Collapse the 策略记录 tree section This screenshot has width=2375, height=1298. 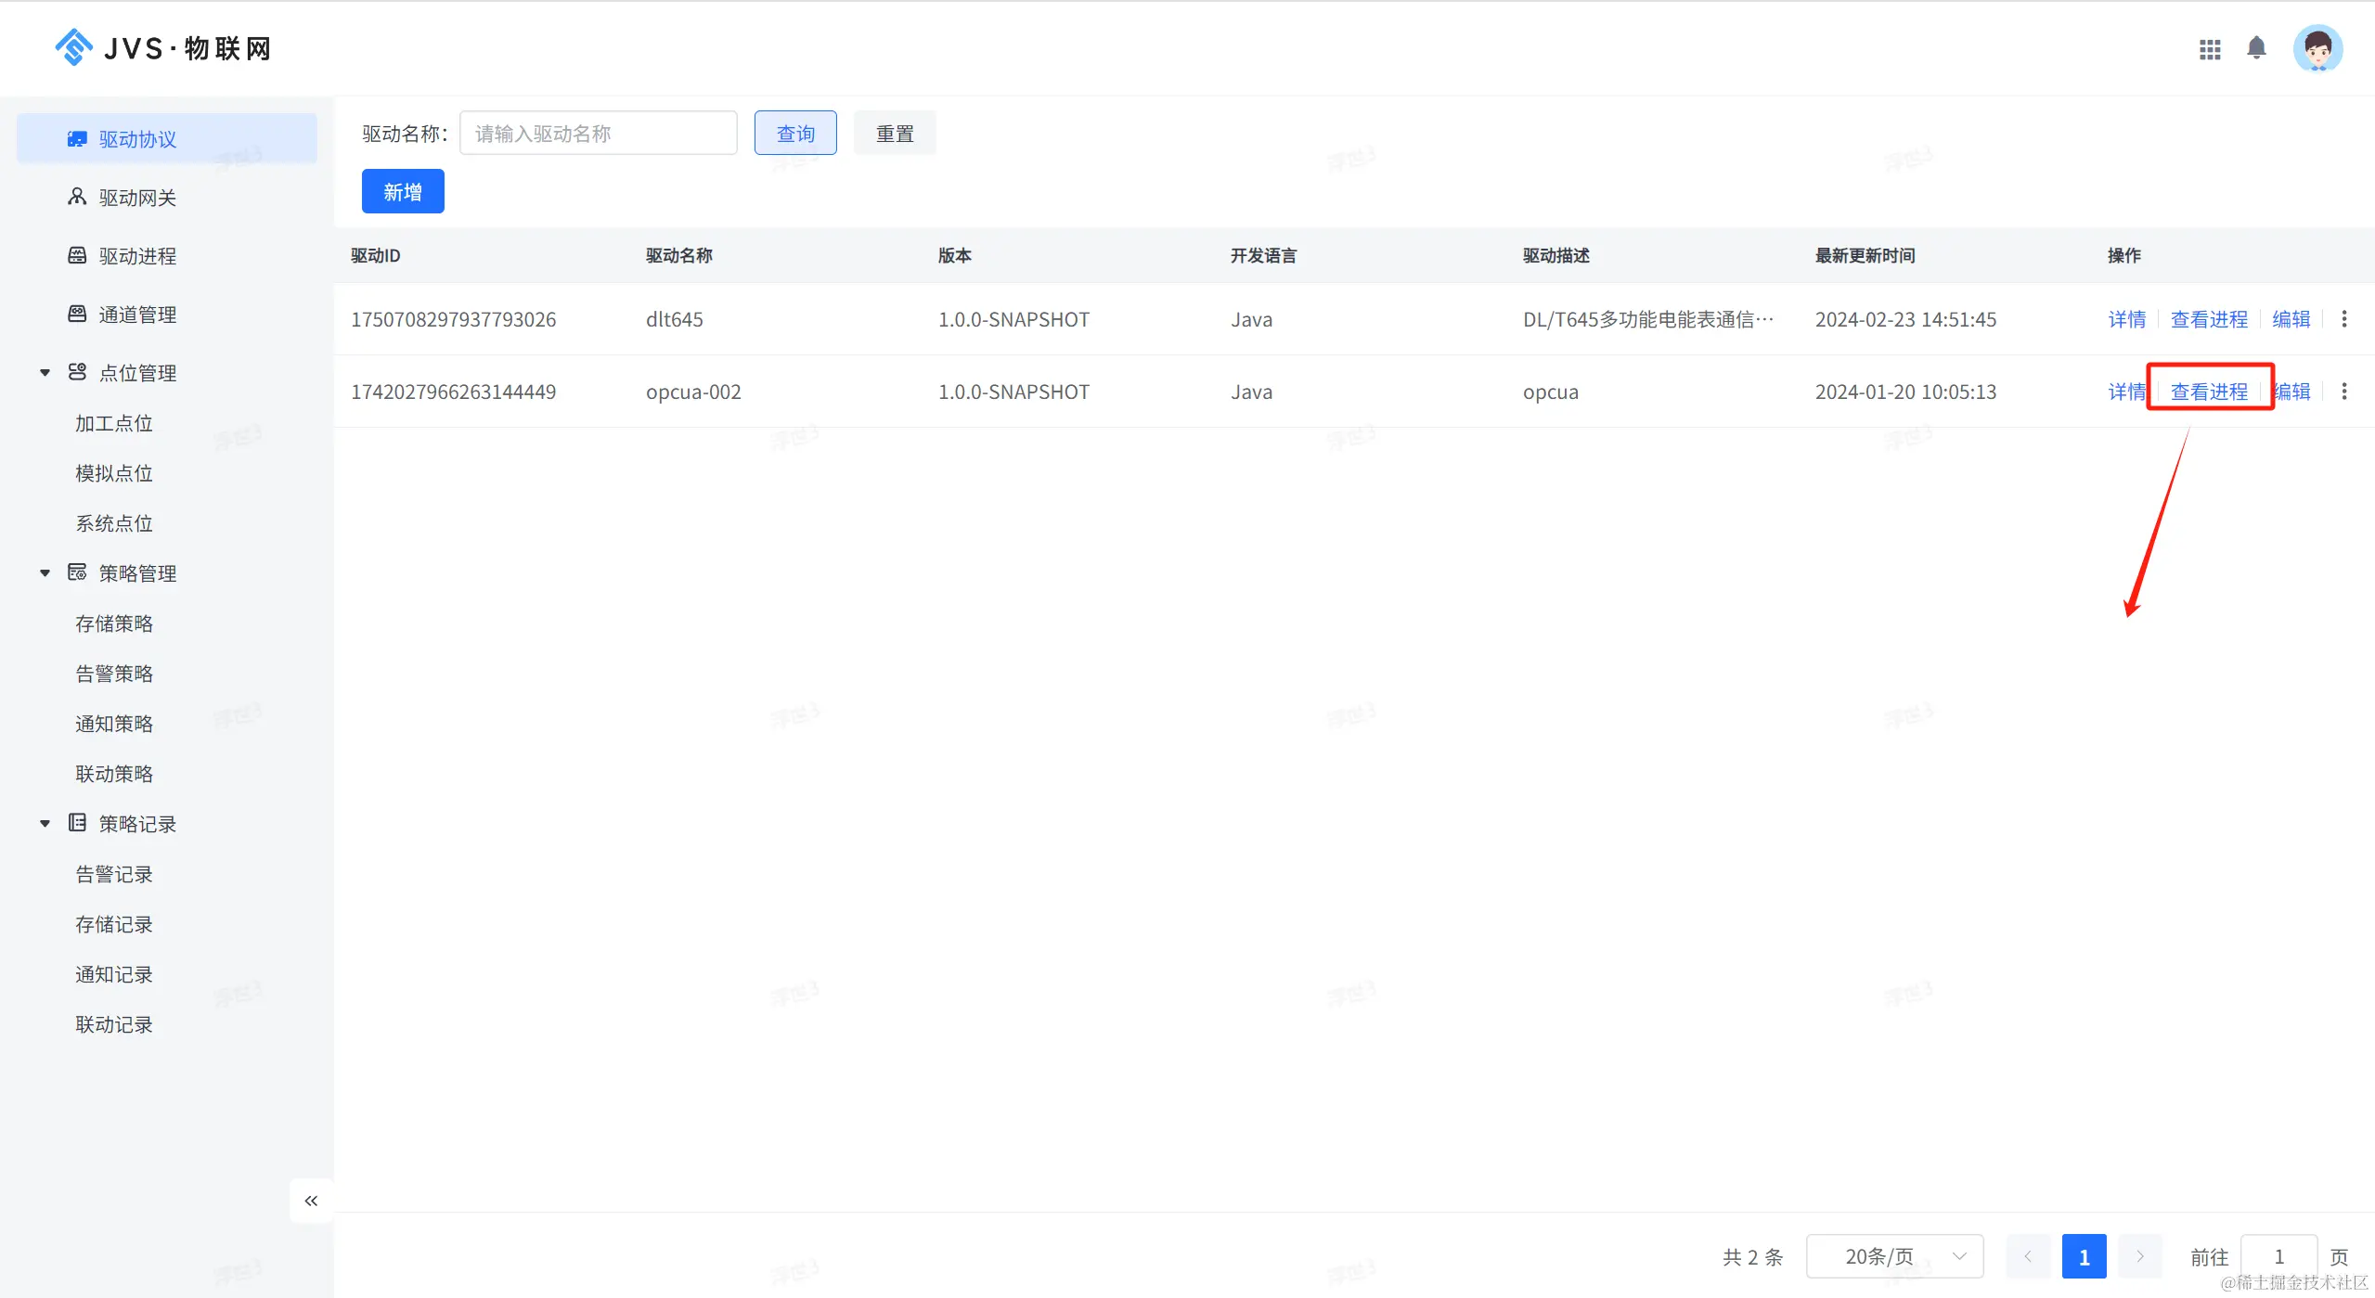pos(45,824)
